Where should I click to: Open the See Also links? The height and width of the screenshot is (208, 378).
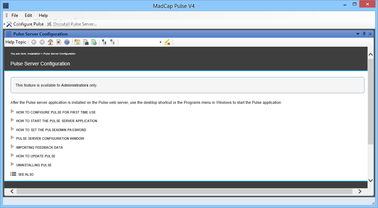26,174
